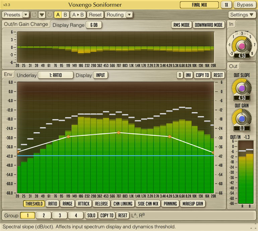Toggle Solo for the current group

point(91,215)
